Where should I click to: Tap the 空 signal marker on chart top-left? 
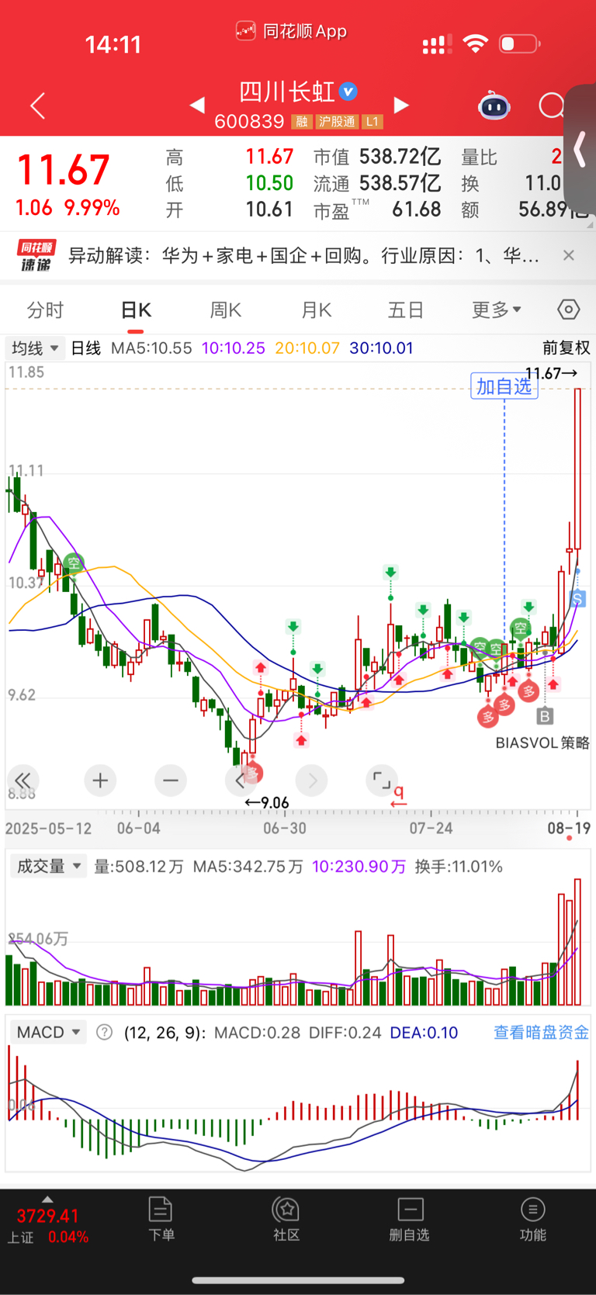click(74, 563)
